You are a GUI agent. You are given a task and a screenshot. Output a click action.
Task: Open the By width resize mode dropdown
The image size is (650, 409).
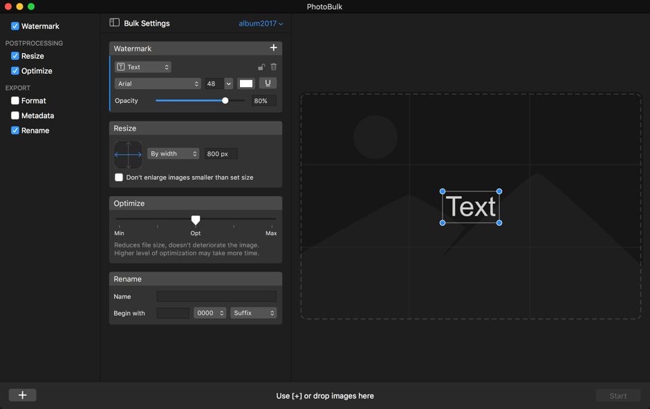point(173,154)
